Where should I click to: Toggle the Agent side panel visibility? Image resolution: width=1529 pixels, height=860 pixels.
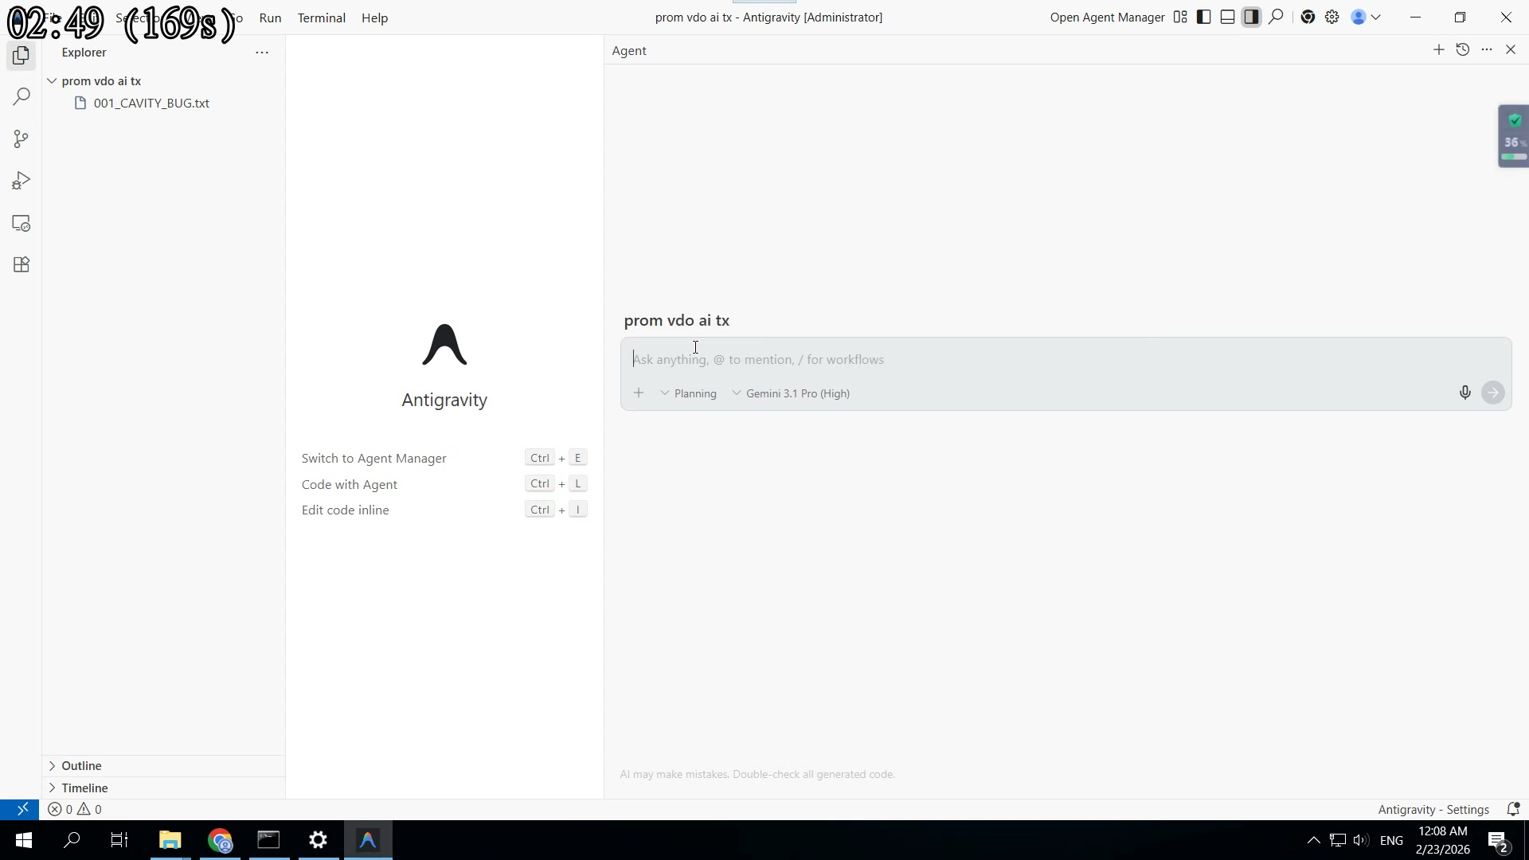1252,18
